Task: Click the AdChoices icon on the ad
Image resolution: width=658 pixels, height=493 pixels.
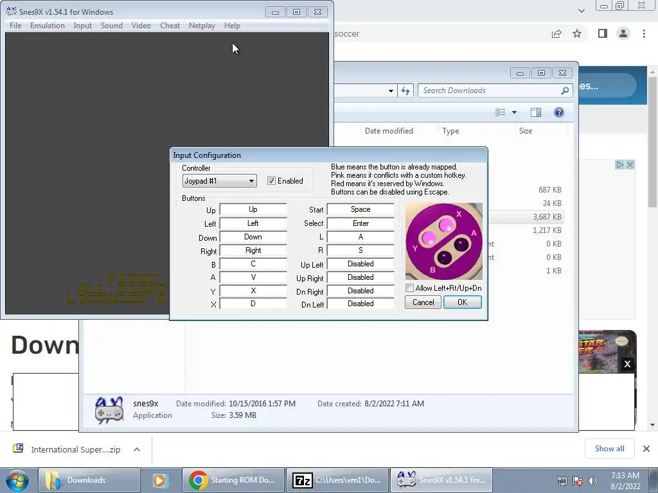Action: [x=620, y=165]
